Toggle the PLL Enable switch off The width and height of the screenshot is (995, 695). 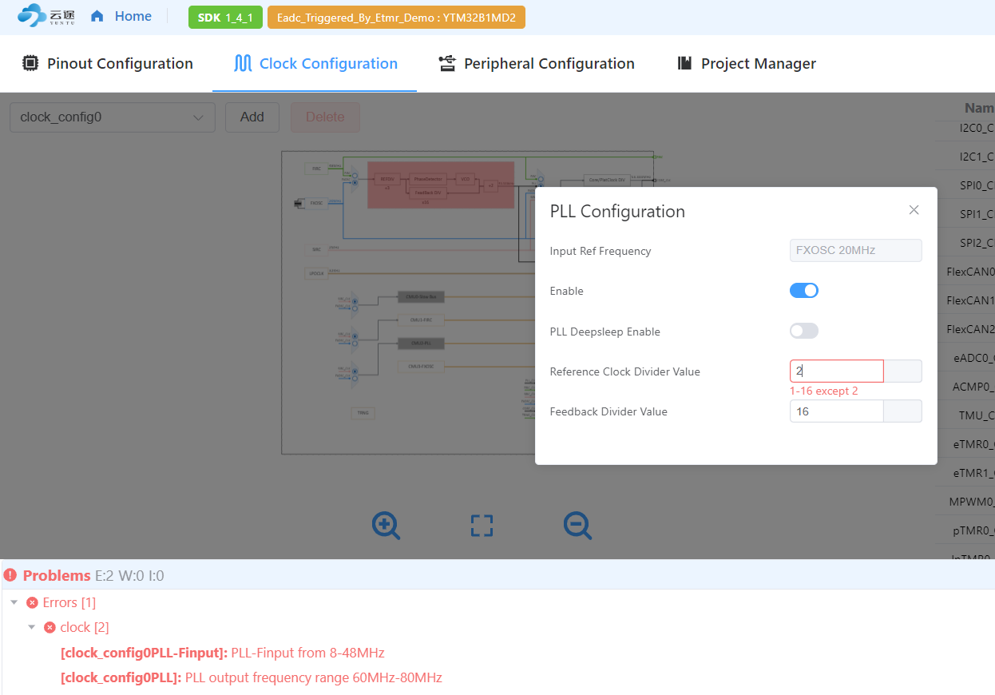[x=804, y=291]
